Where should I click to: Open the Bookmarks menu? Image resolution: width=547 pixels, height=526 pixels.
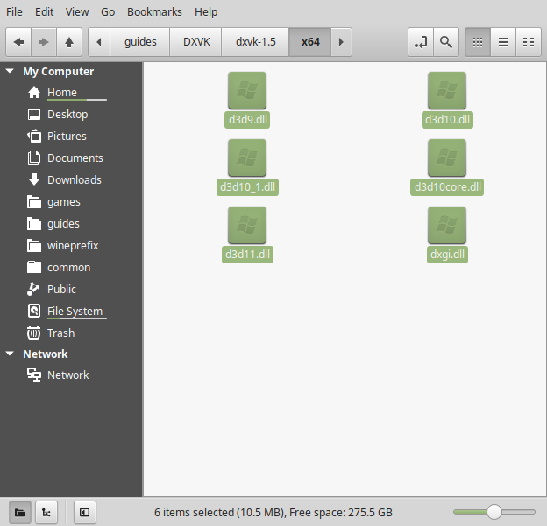click(154, 12)
